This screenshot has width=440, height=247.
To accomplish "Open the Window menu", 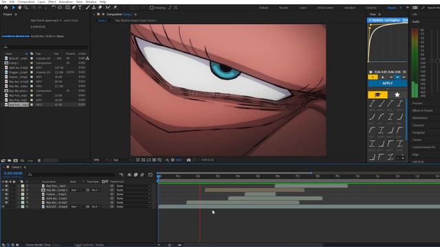I will 91,1.
